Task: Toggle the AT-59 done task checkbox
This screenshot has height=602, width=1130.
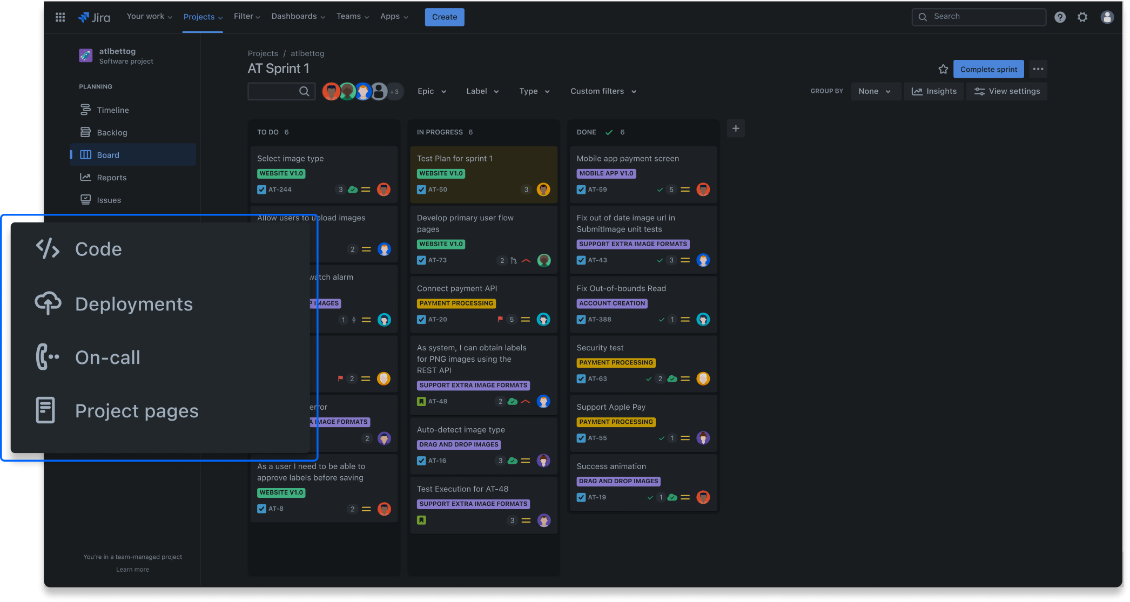Action: click(581, 189)
